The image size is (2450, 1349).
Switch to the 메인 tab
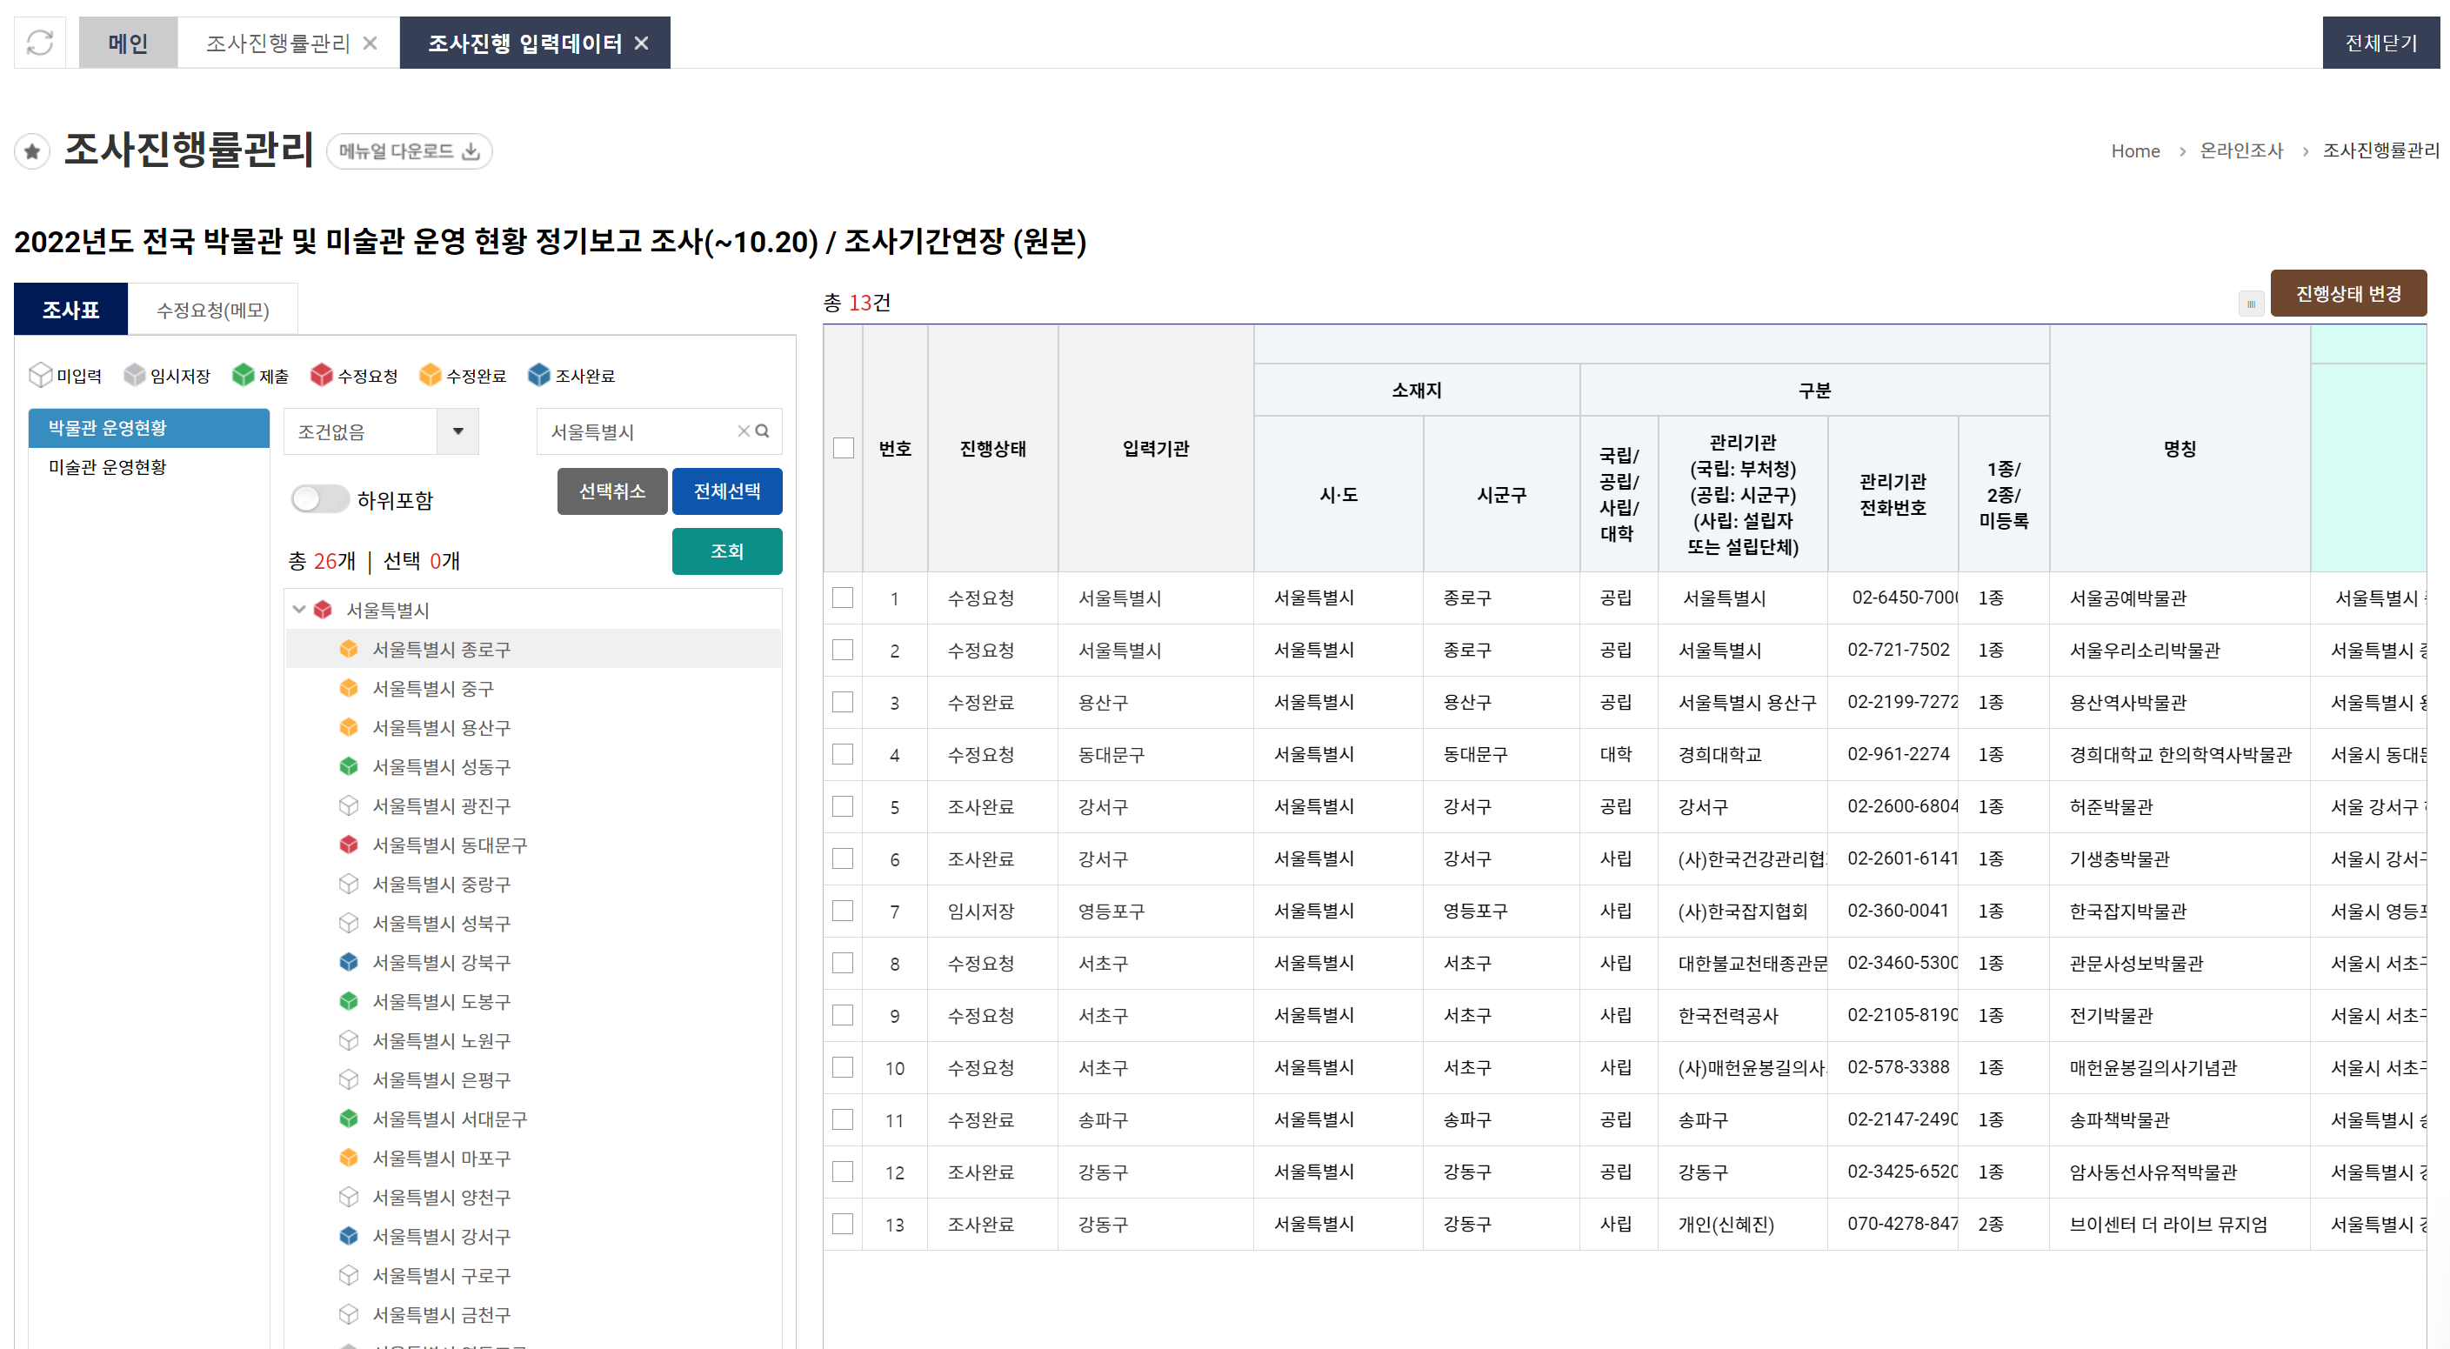coord(129,43)
